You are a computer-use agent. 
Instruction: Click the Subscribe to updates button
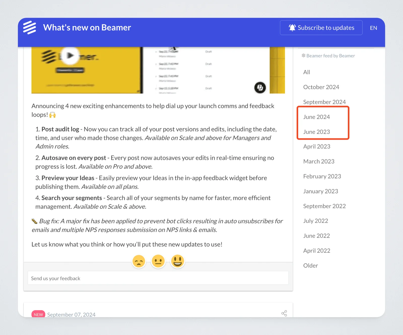(x=321, y=28)
